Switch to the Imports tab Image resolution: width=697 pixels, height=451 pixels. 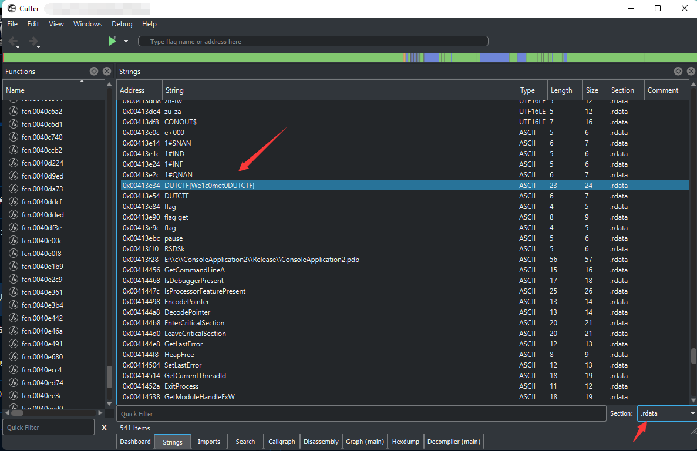(x=209, y=442)
